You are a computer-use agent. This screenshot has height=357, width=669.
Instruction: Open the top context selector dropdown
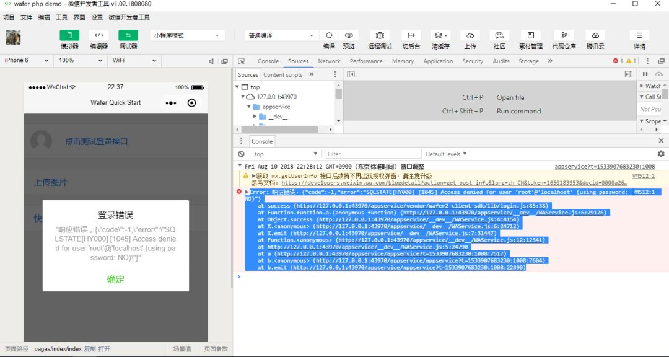(286, 154)
